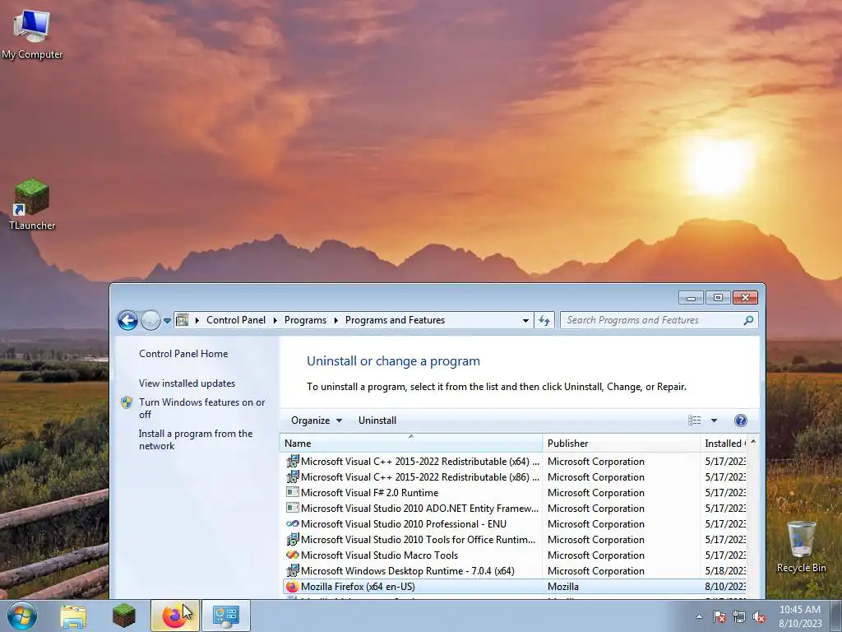Click the Windows Start orb
Image resolution: width=842 pixels, height=632 pixels.
(x=22, y=616)
